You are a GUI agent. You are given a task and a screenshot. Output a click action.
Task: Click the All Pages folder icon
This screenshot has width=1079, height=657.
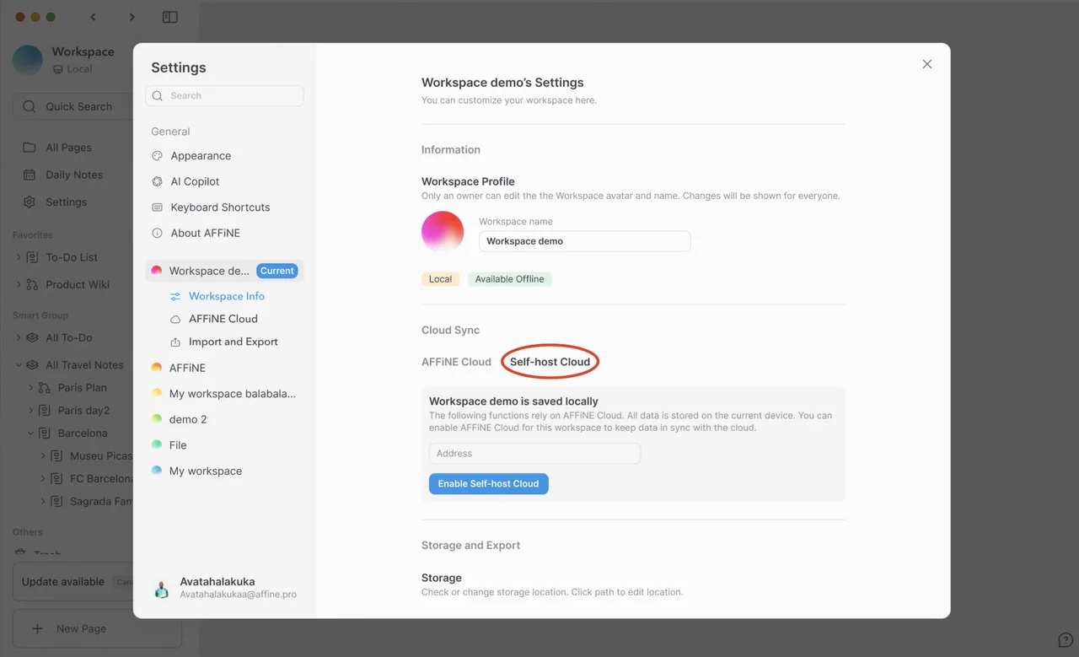[x=30, y=148]
